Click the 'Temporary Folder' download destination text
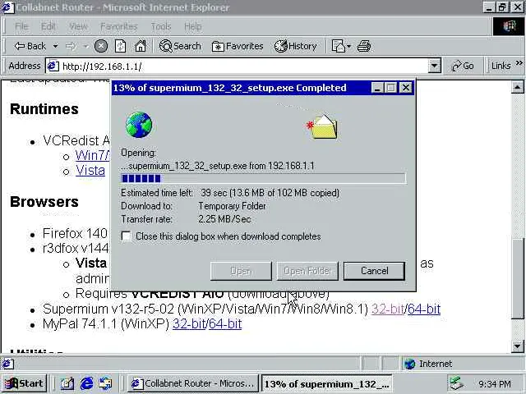Viewport: 526px width, 394px height. tap(232, 206)
